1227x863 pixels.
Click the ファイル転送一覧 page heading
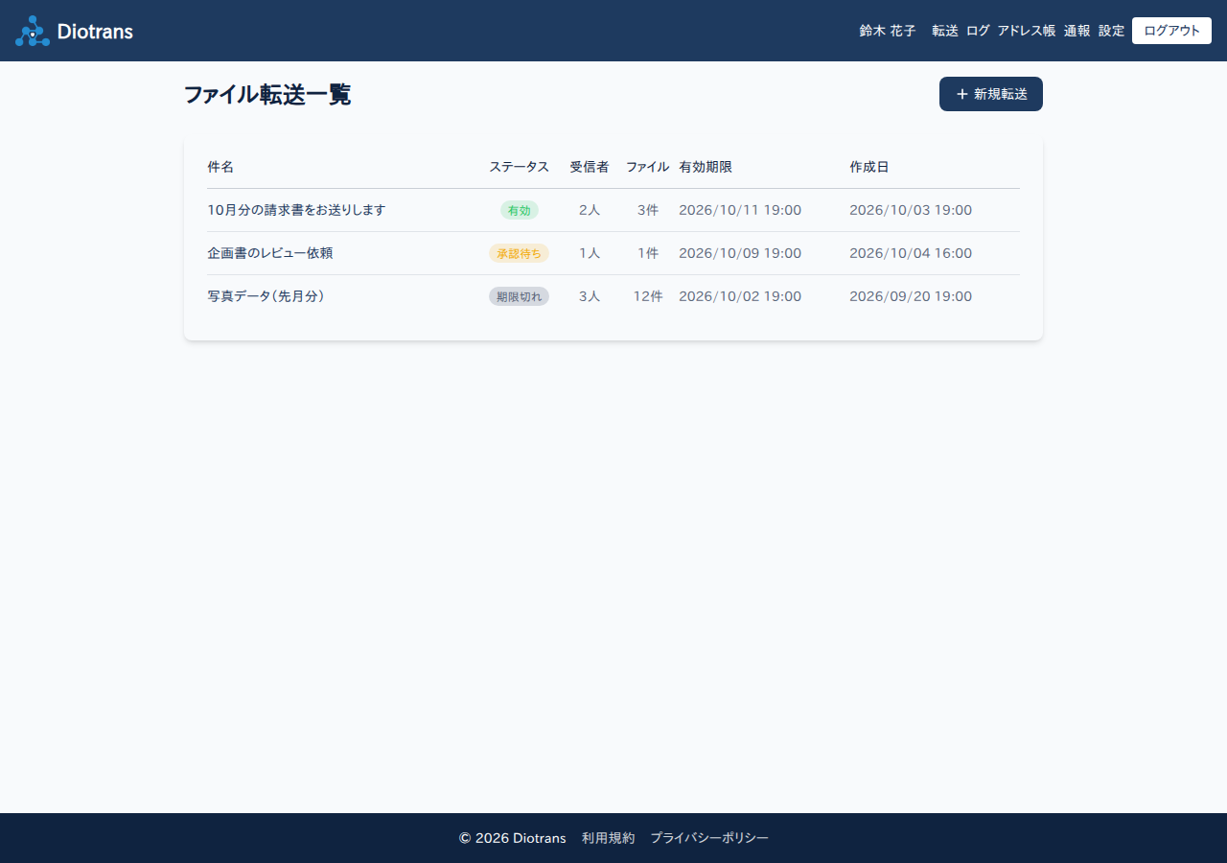click(267, 94)
